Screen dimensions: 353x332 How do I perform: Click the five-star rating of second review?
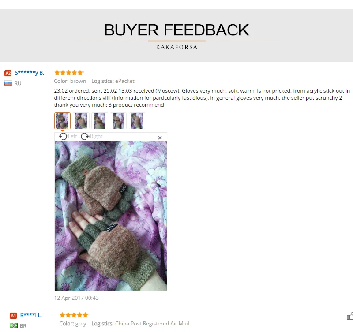74,315
